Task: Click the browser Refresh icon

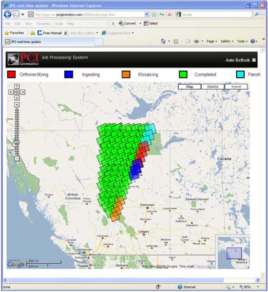Action: (x=162, y=14)
